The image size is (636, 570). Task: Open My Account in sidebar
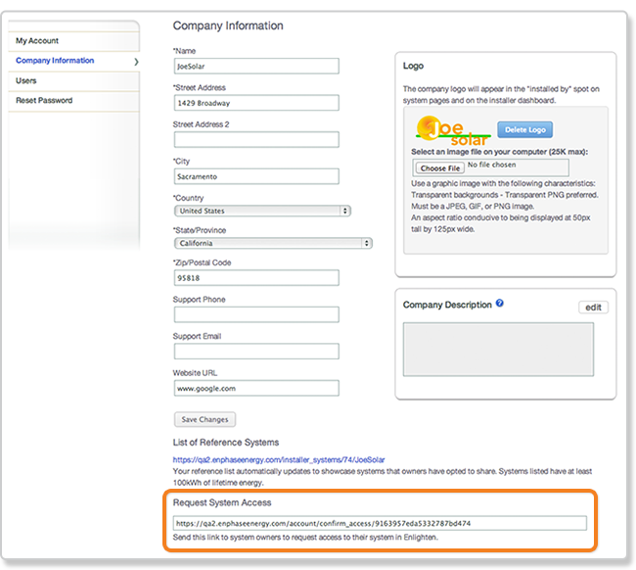click(x=37, y=41)
